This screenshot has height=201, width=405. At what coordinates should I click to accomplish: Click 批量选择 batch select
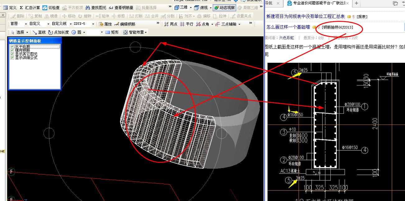[147, 7]
